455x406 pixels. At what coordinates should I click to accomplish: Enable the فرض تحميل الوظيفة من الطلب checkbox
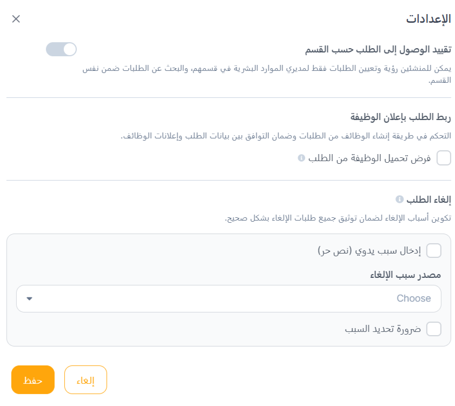(444, 158)
